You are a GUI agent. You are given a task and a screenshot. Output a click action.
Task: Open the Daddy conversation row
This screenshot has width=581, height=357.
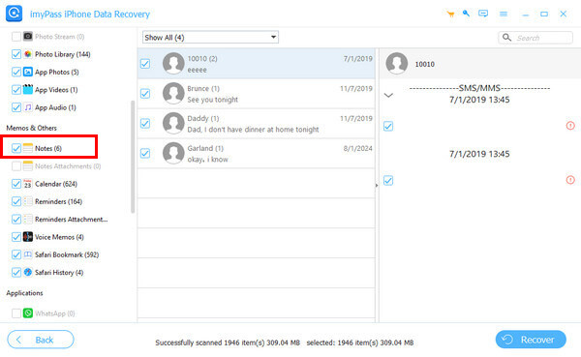[256, 124]
